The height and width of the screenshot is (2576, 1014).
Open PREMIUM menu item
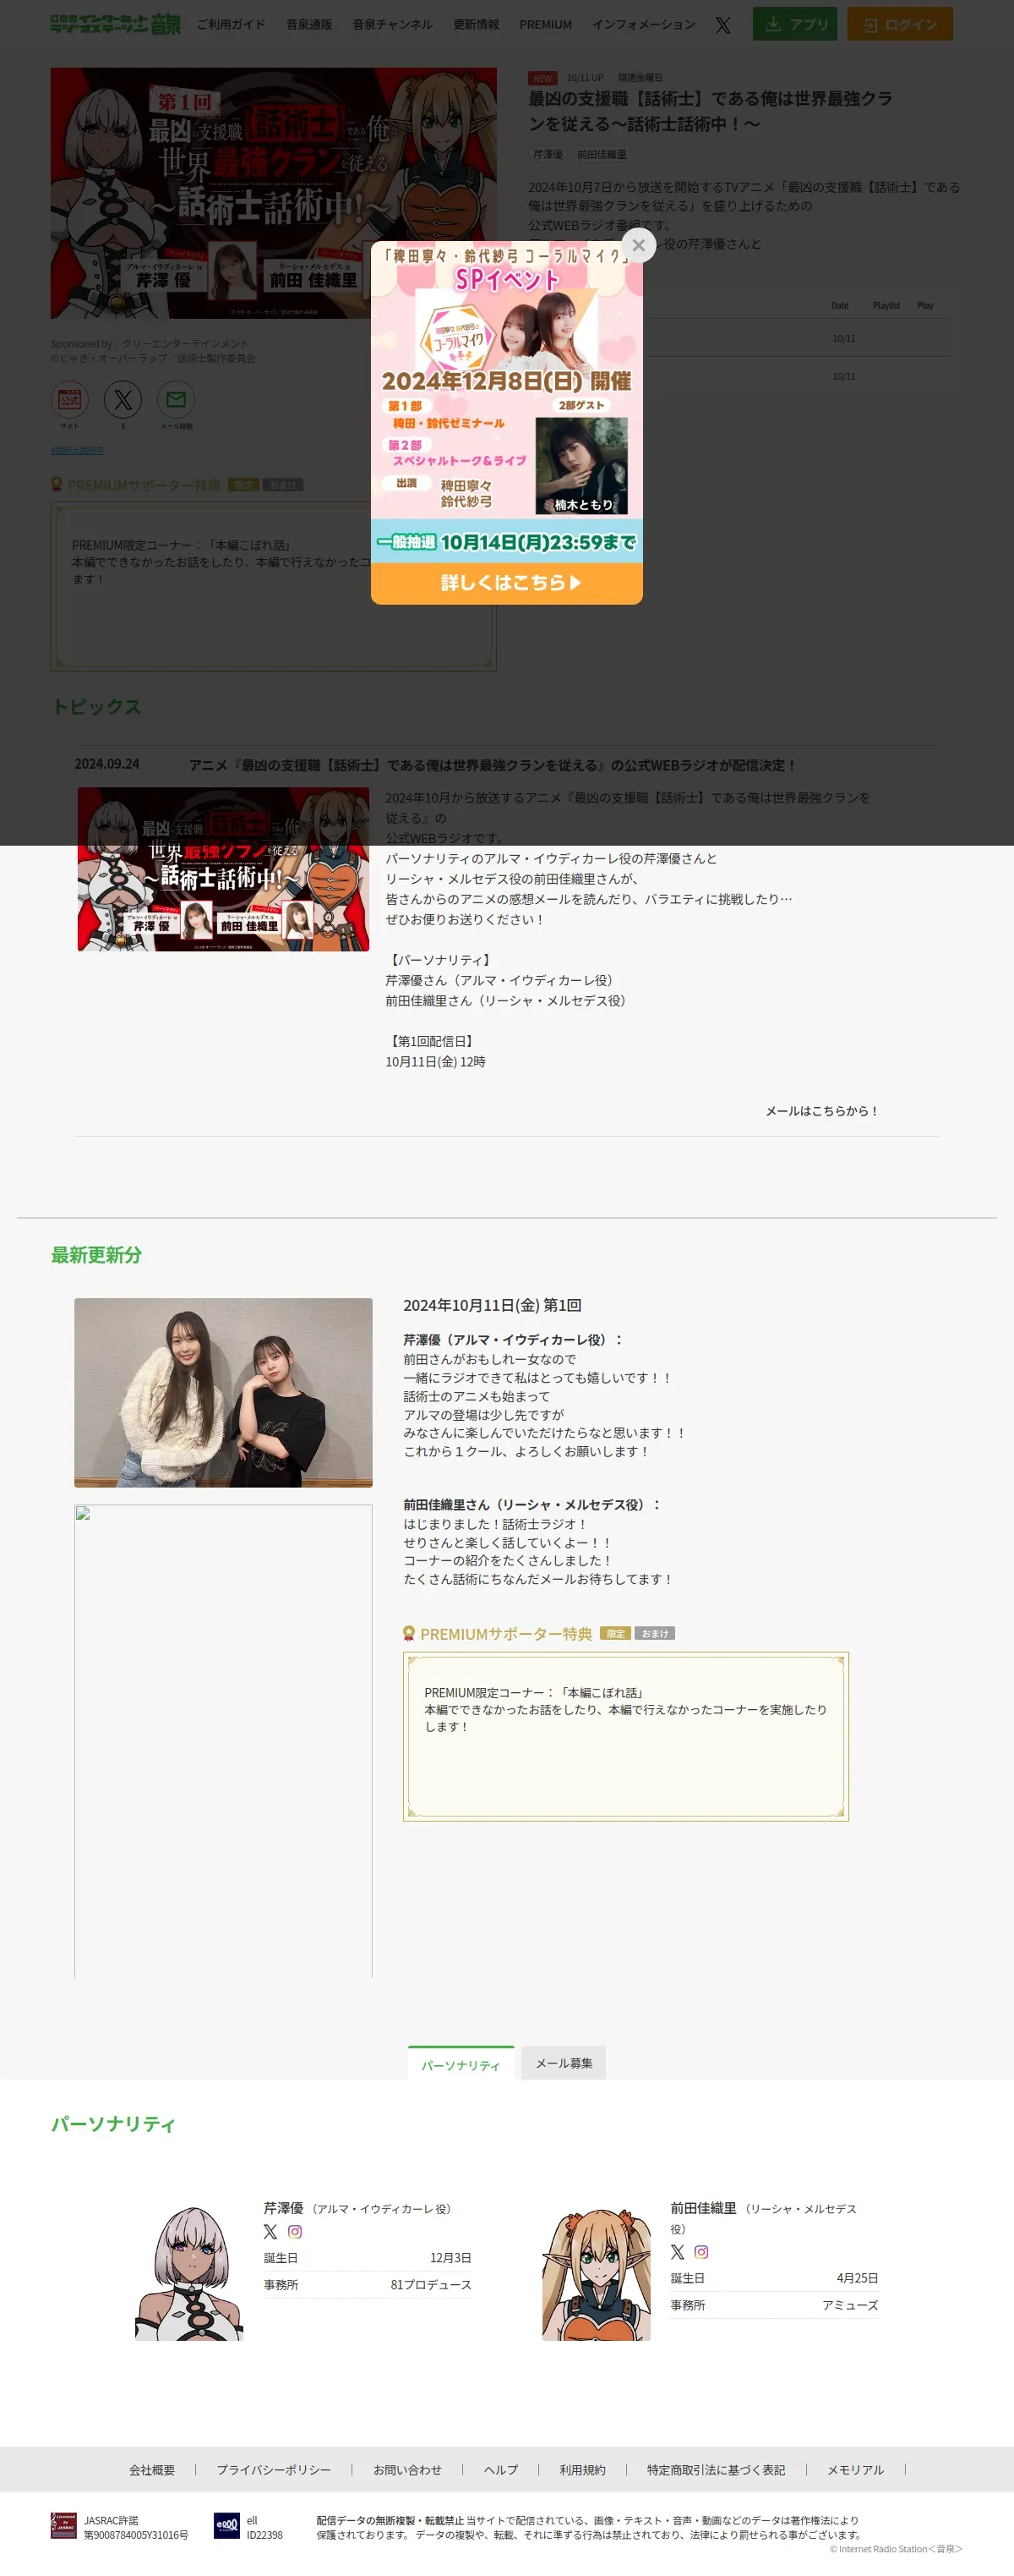coord(546,25)
